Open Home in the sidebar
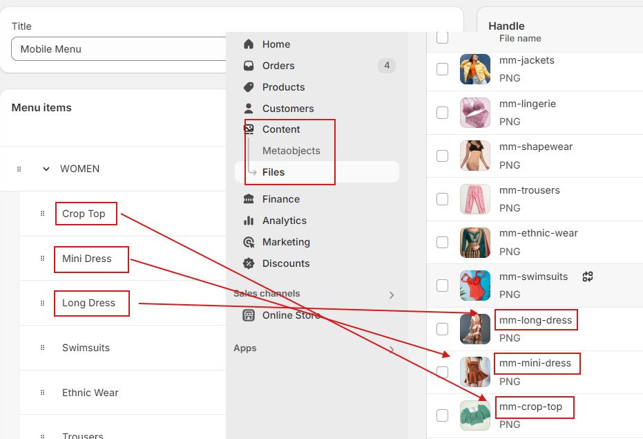This screenshot has height=439, width=643. point(276,44)
